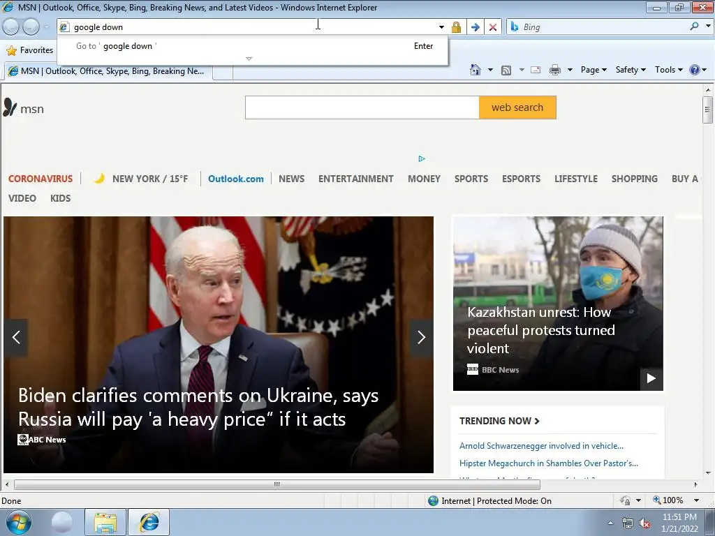The width and height of the screenshot is (715, 536).
Task: Select the 'Go to google down' suggestion
Action: (252, 46)
